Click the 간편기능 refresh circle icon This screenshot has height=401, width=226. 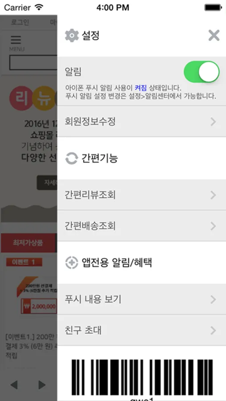point(71,158)
